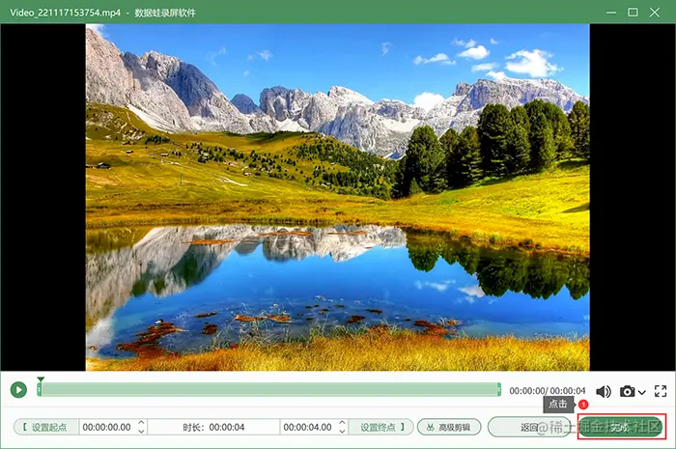Increase the start time with the up arrow
676x449 pixels.
141,423
